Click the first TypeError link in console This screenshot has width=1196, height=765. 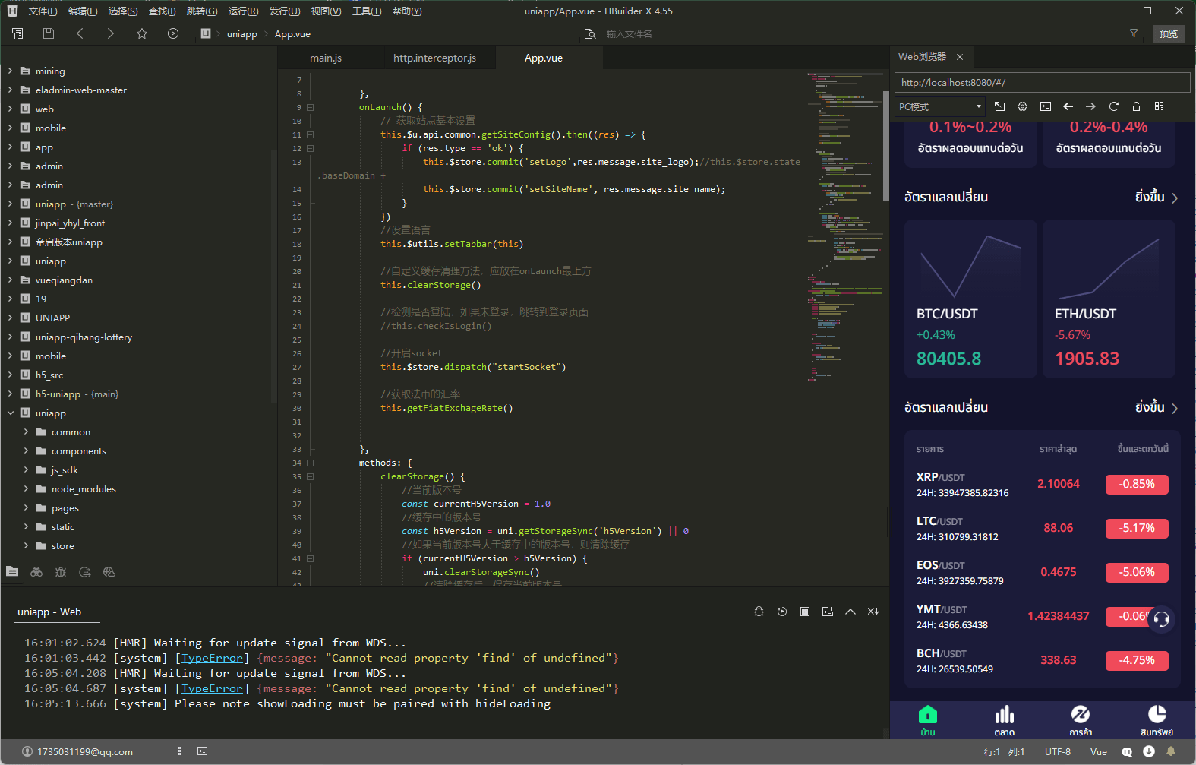click(x=212, y=658)
